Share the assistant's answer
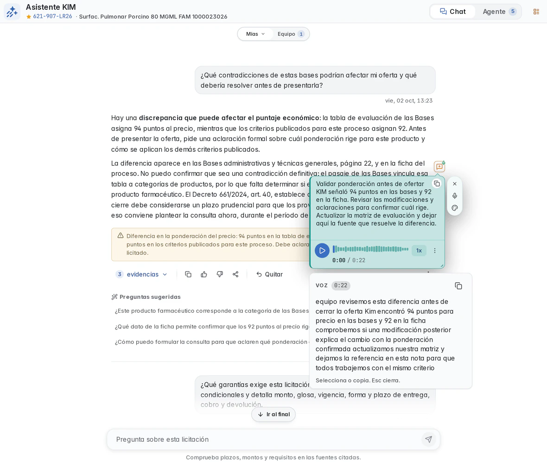 [235, 274]
